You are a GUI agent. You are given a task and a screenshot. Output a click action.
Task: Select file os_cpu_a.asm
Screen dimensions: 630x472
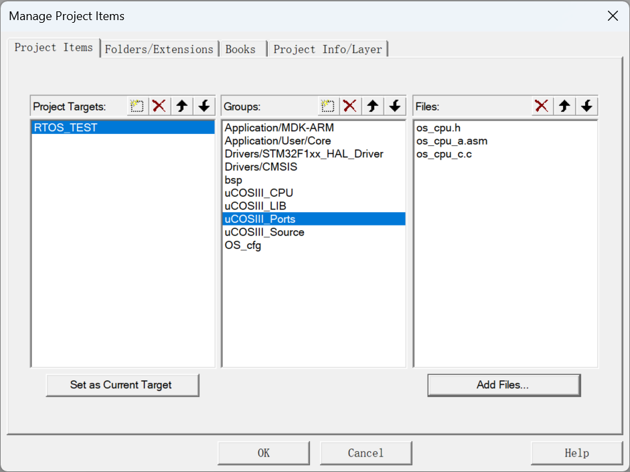click(505, 141)
